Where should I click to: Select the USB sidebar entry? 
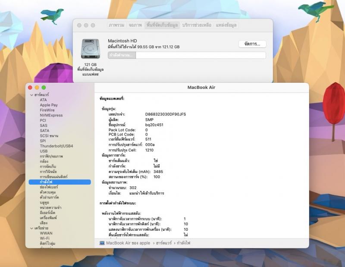(44, 151)
